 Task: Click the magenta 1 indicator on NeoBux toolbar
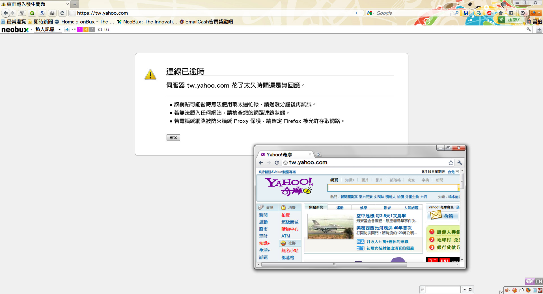[x=80, y=29]
